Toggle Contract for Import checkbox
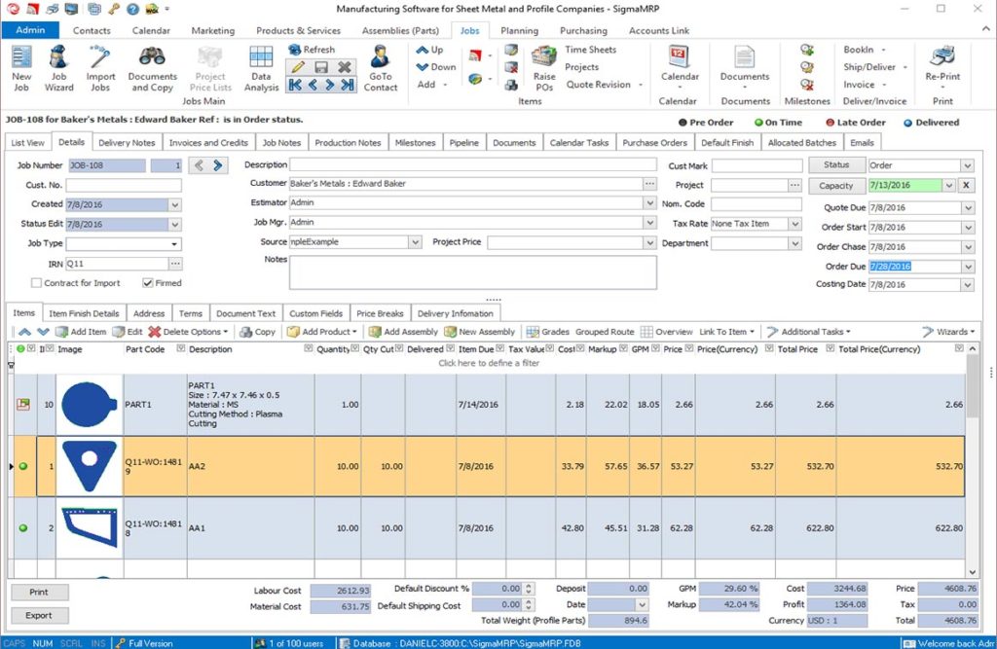 [36, 283]
